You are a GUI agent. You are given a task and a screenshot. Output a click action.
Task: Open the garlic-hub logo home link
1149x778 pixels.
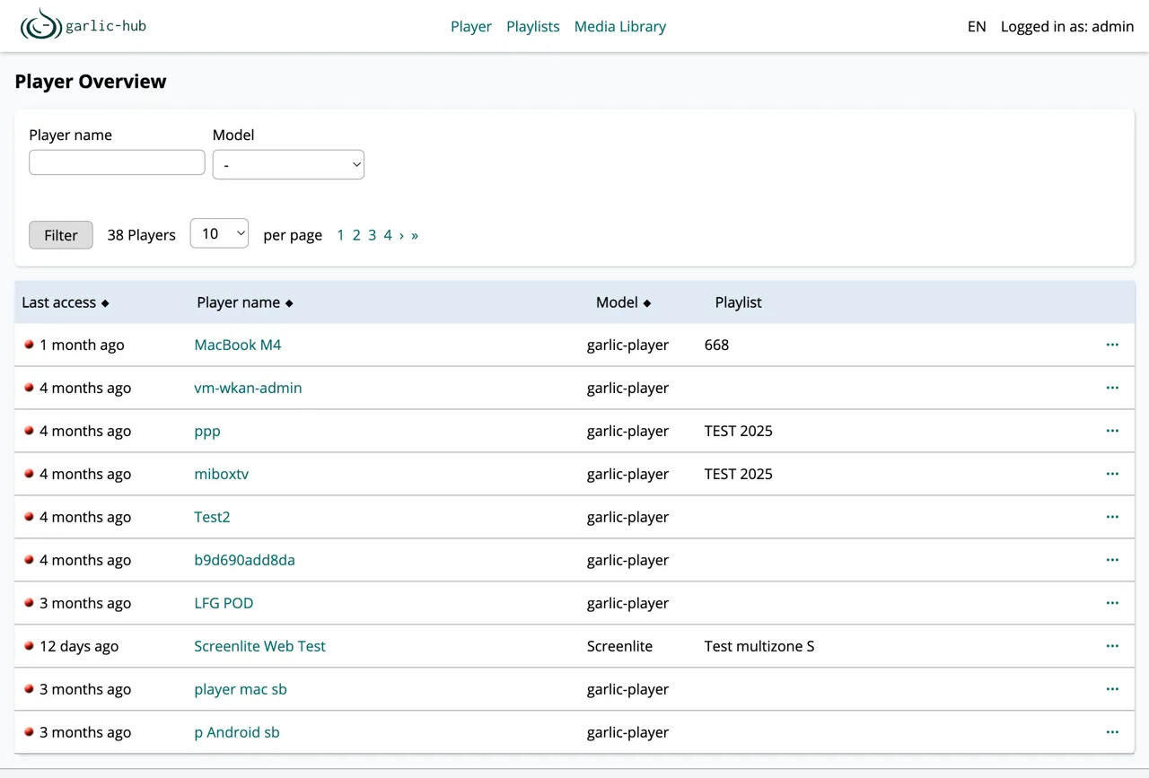click(83, 26)
